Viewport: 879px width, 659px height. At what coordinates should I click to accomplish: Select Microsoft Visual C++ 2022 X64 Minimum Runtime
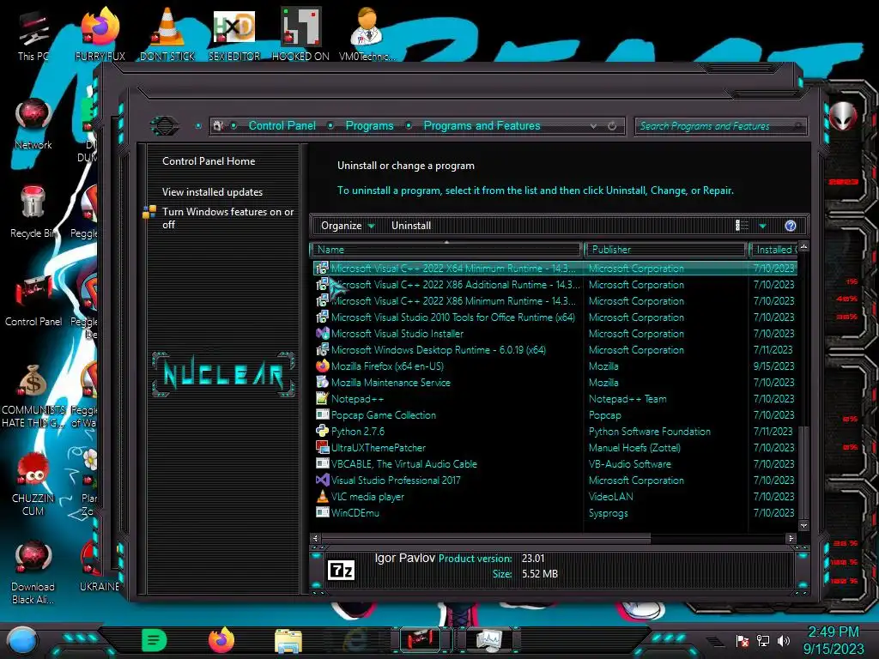pos(555,269)
